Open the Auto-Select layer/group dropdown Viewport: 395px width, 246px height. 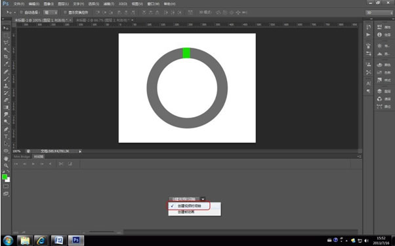(51, 12)
